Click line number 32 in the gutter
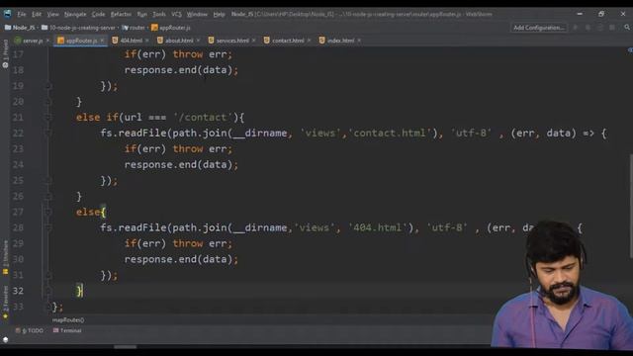 [18, 291]
